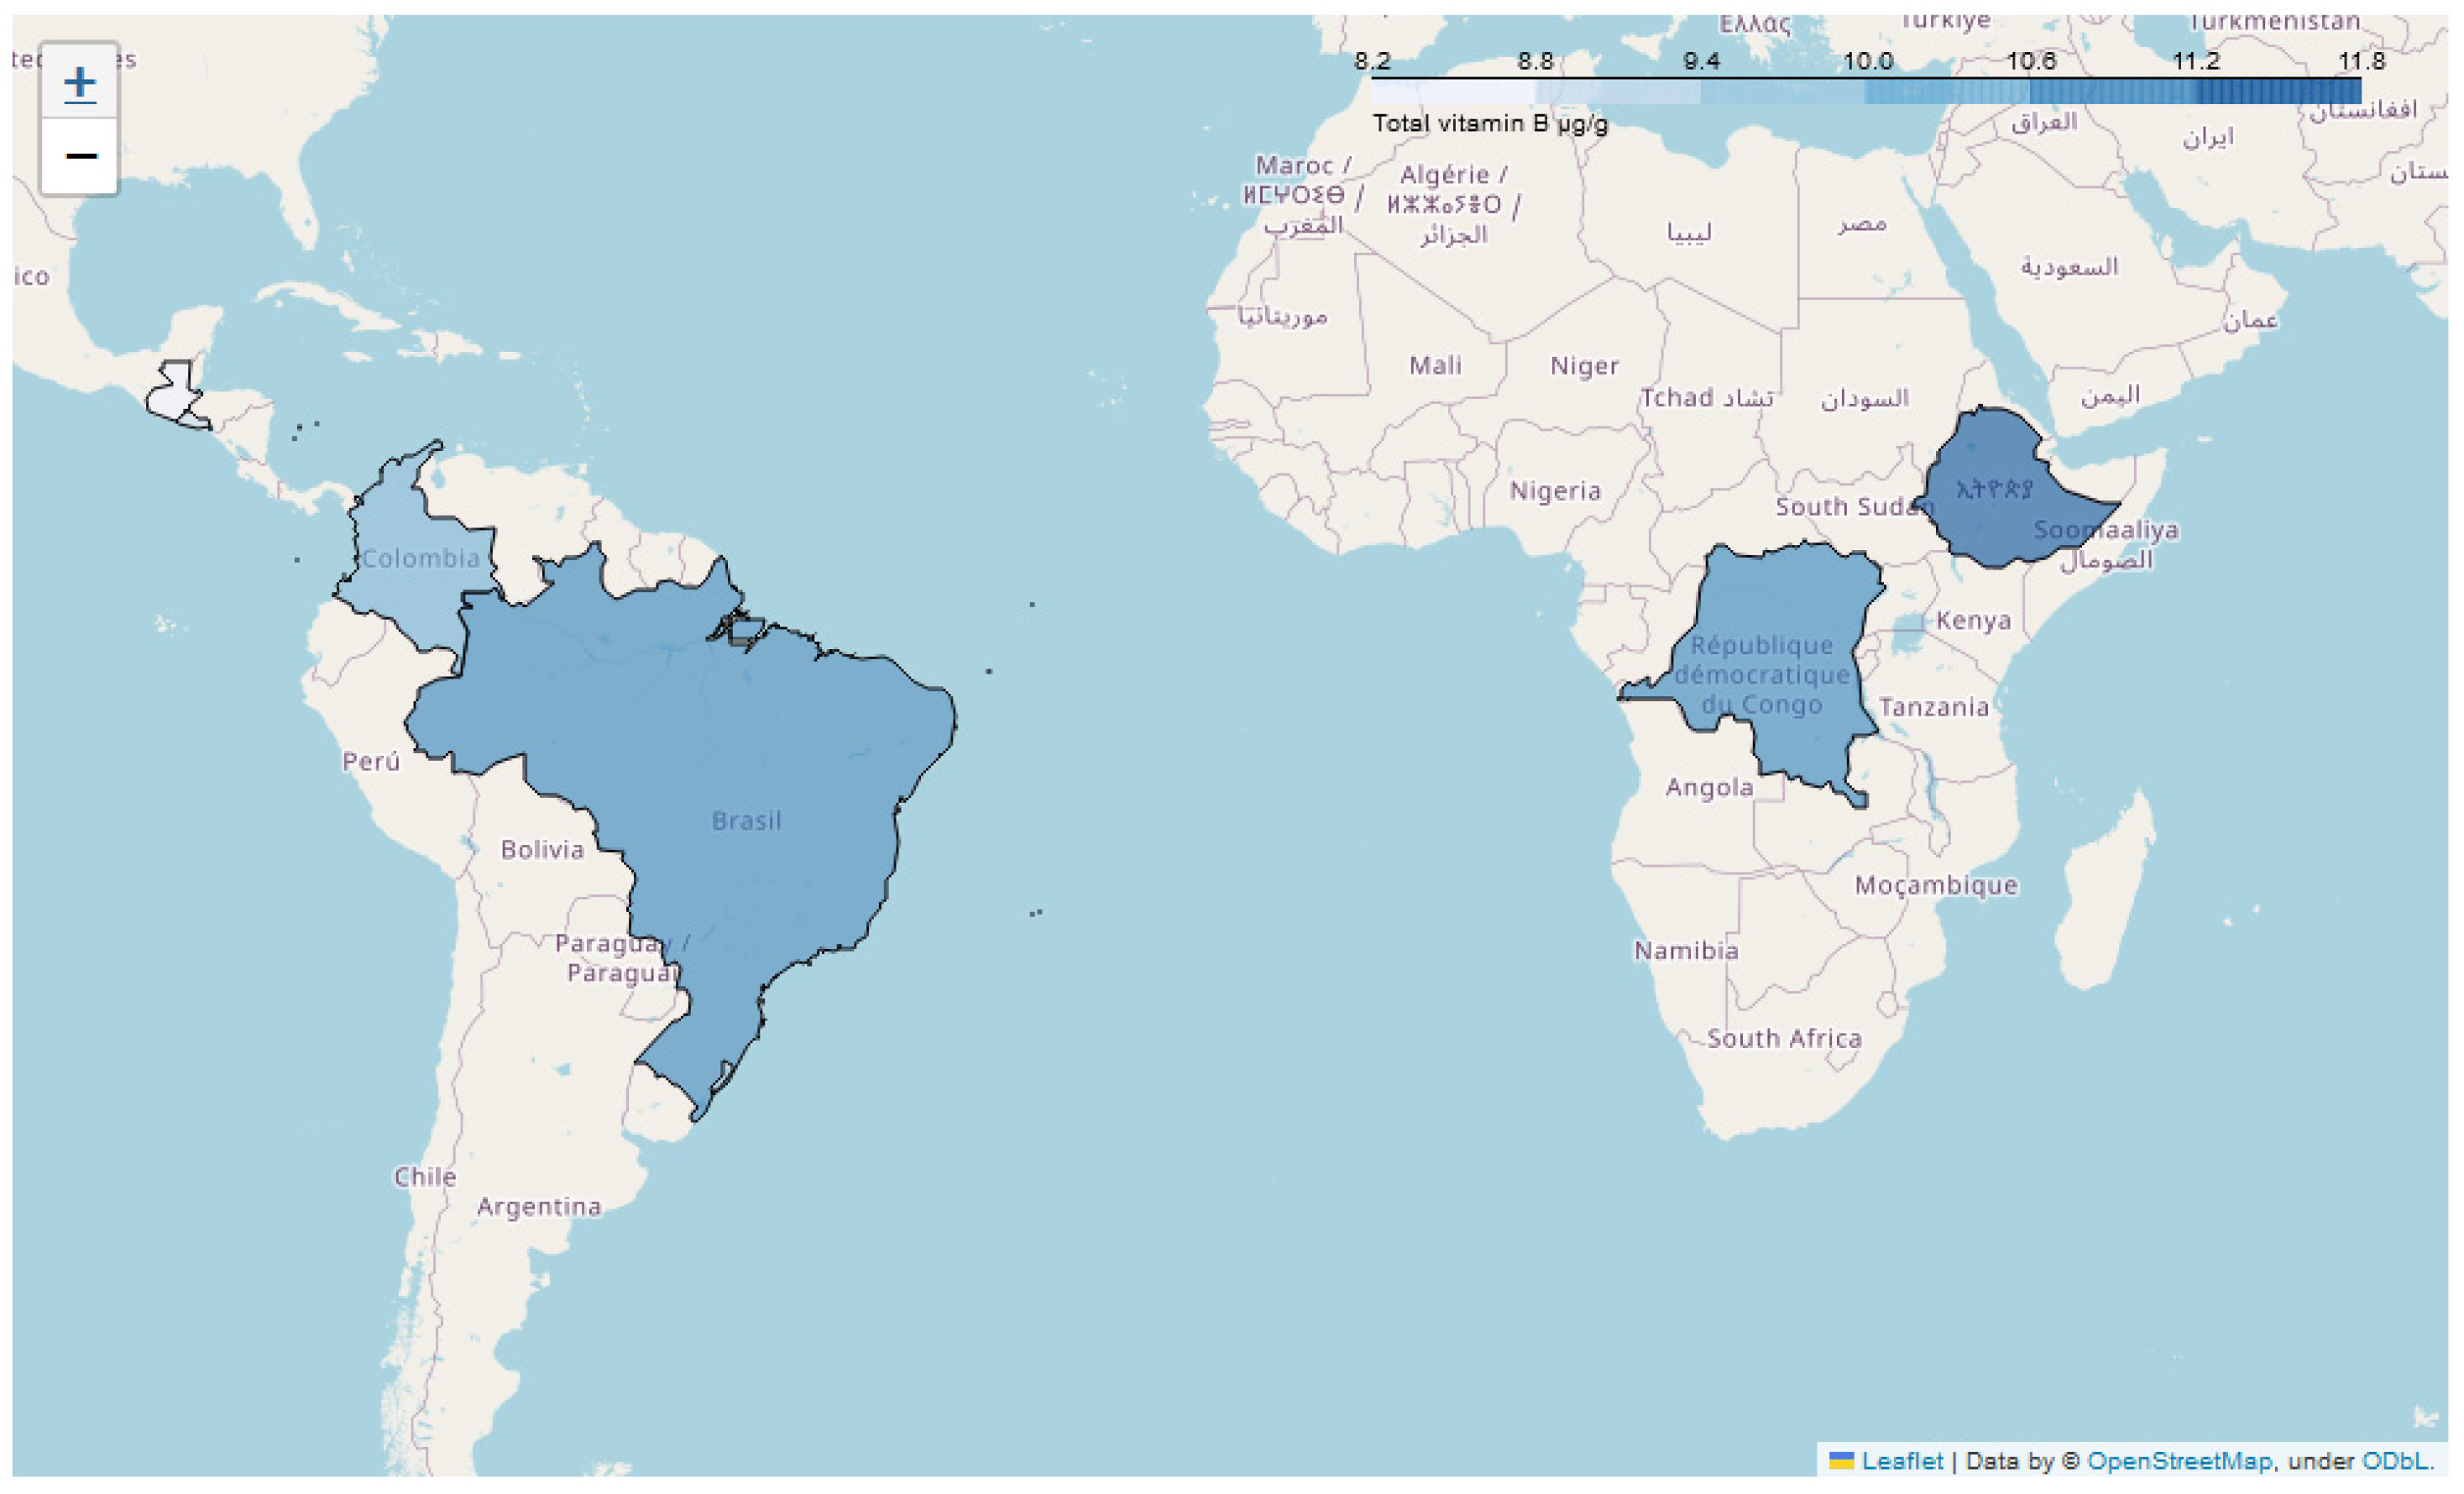
Task: Click the South Africa map label
Action: pyautogui.click(x=1784, y=1039)
